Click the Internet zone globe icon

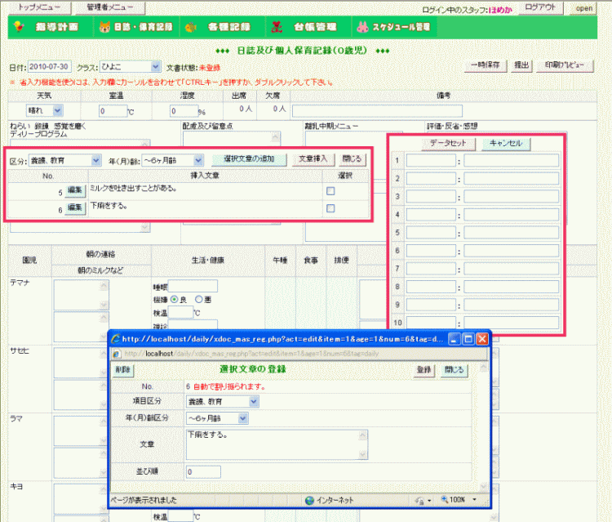310,500
